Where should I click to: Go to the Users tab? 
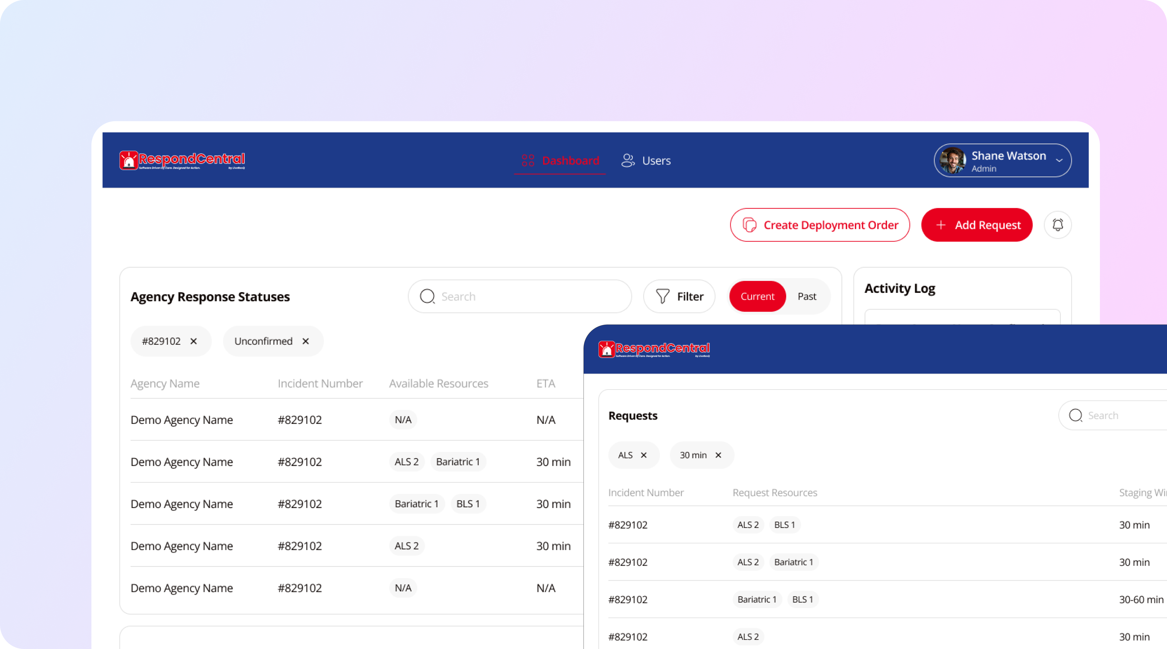click(x=646, y=161)
